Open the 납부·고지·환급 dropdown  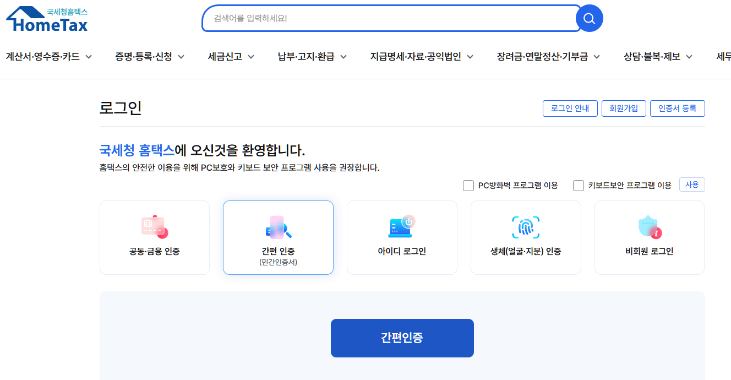coord(306,56)
